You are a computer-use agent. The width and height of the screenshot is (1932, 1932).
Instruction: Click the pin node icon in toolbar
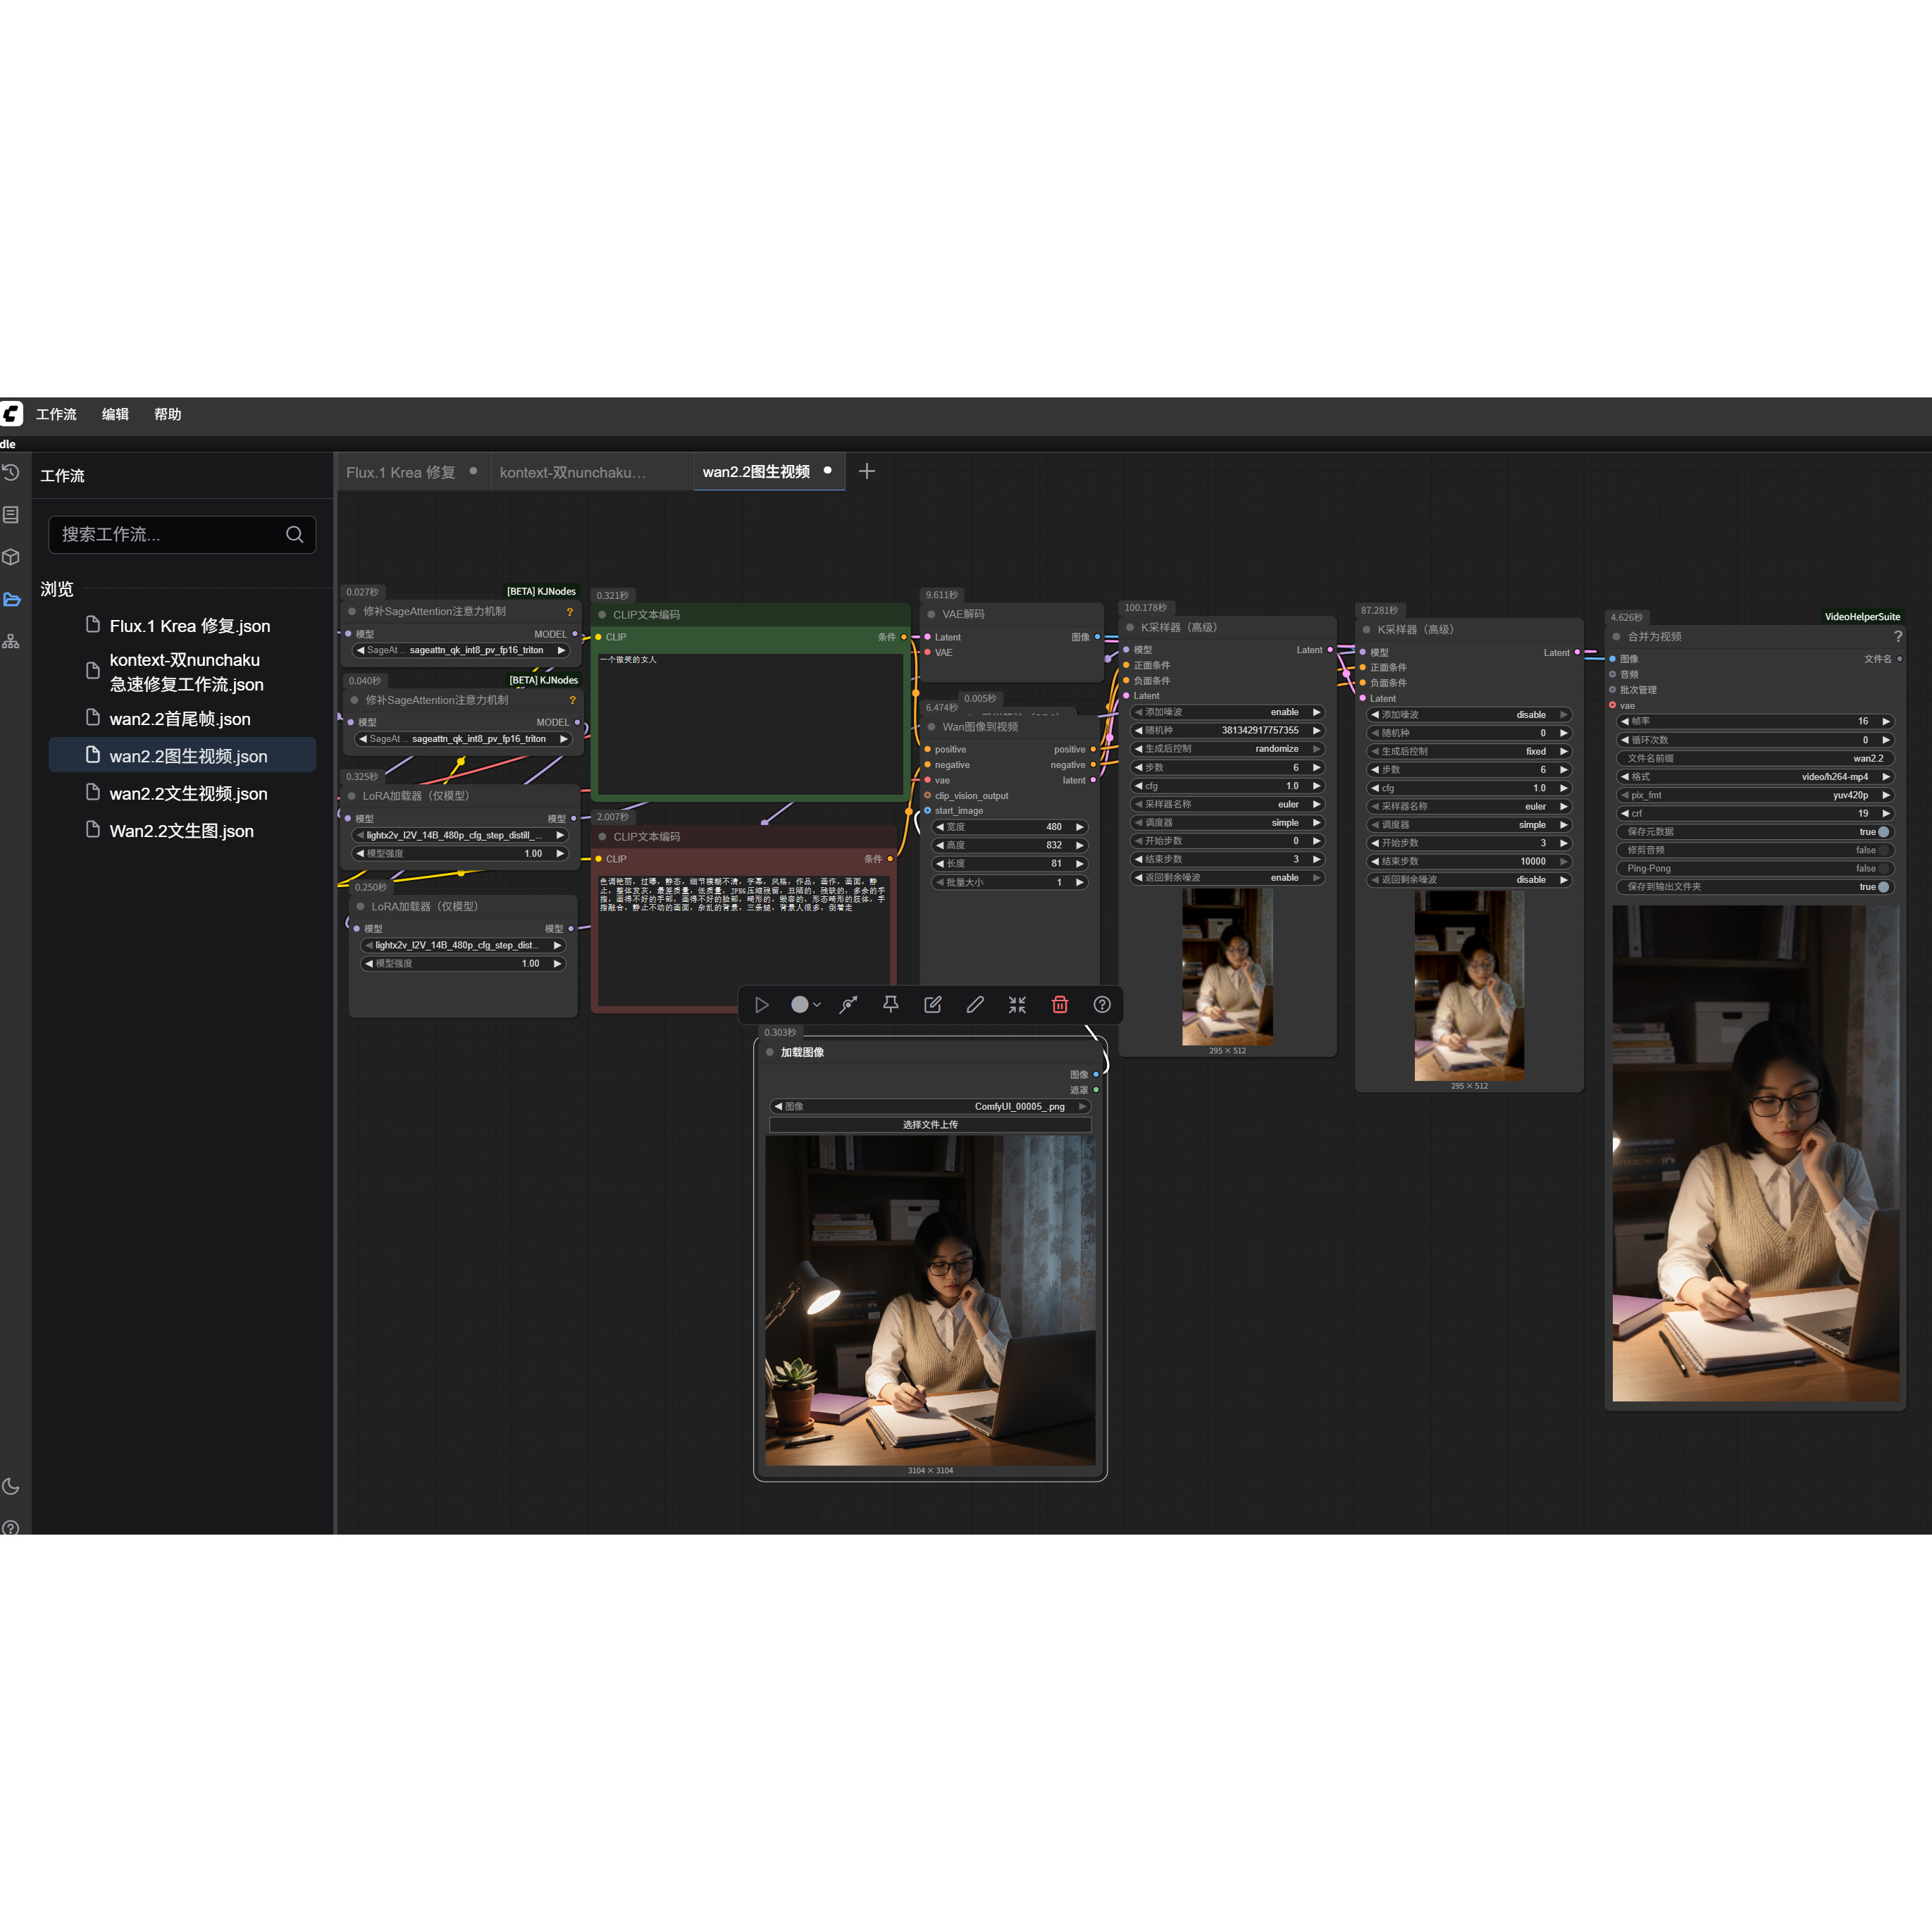pyautogui.click(x=890, y=1004)
